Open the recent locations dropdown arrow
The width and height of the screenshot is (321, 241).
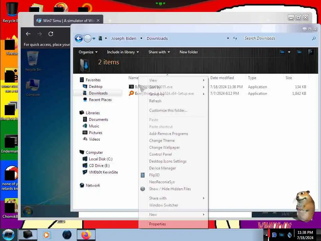94,39
